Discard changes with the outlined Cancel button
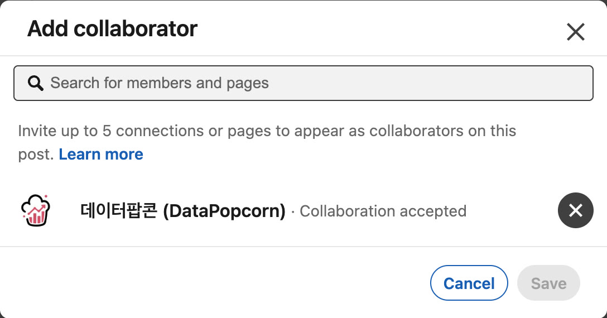 (x=469, y=283)
